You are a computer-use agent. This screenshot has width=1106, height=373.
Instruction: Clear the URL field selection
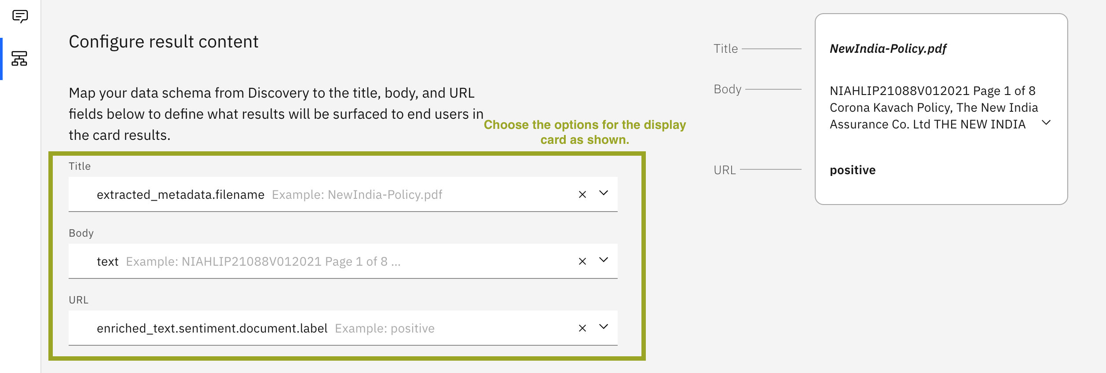click(582, 328)
